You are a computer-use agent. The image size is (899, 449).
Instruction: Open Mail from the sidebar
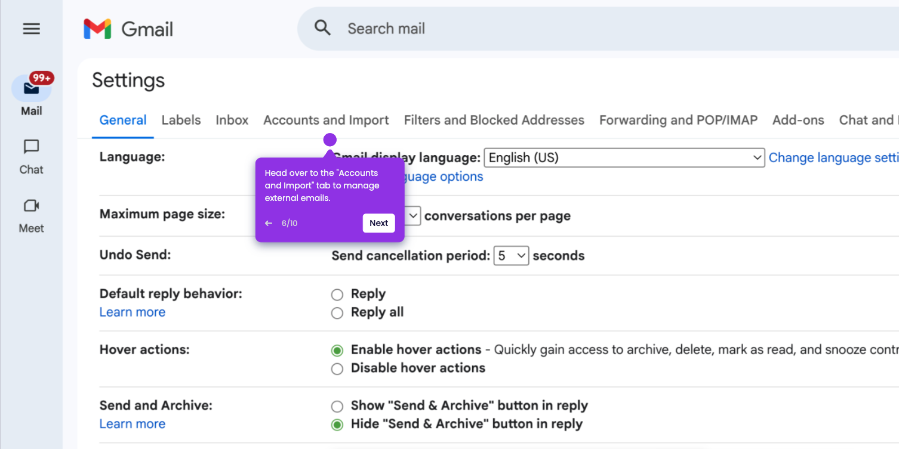(x=32, y=95)
